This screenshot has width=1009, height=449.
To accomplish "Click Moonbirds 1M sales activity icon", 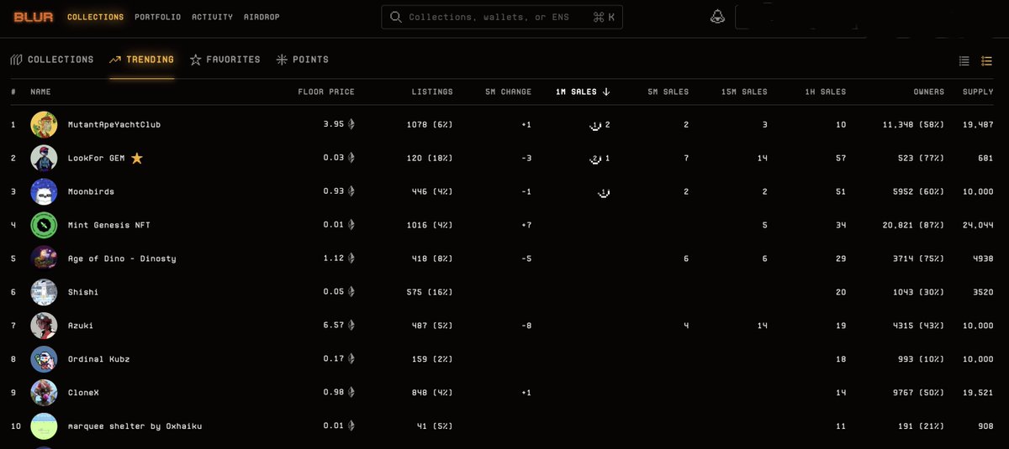I will pos(603,193).
